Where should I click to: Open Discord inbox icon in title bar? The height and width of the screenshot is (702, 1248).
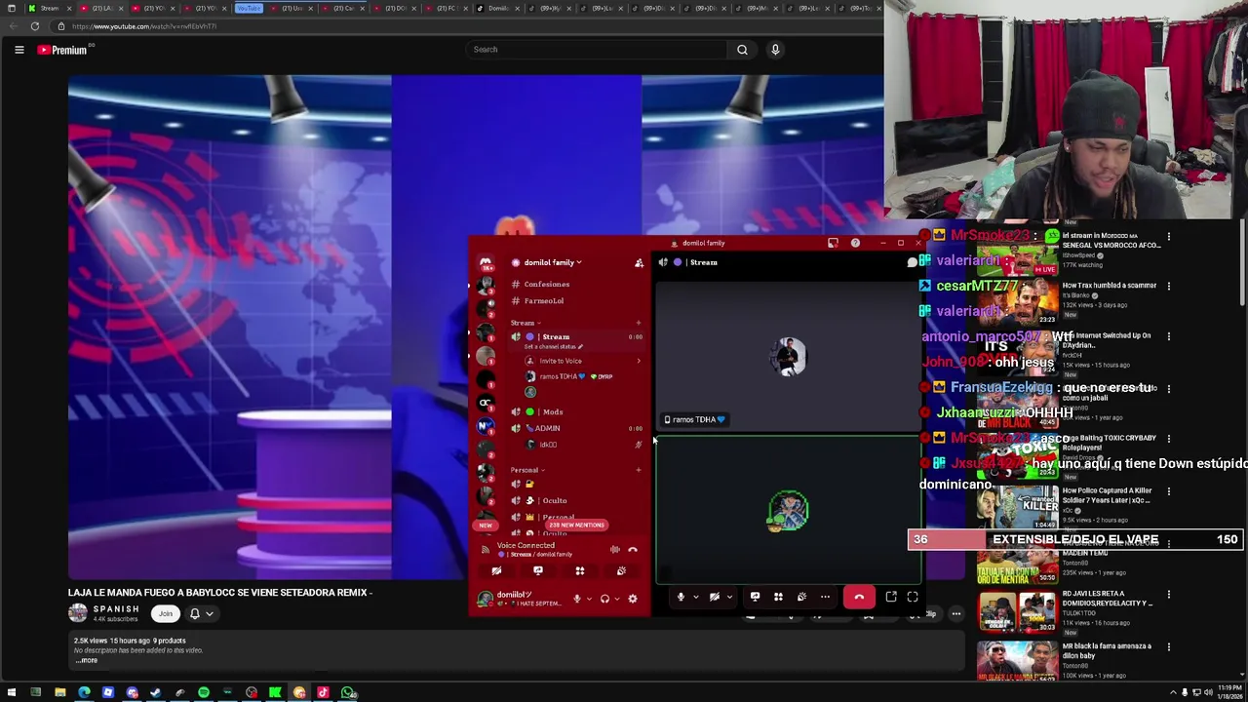point(833,243)
